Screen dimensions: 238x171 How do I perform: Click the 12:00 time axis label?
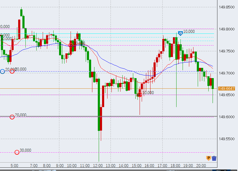[98, 166]
